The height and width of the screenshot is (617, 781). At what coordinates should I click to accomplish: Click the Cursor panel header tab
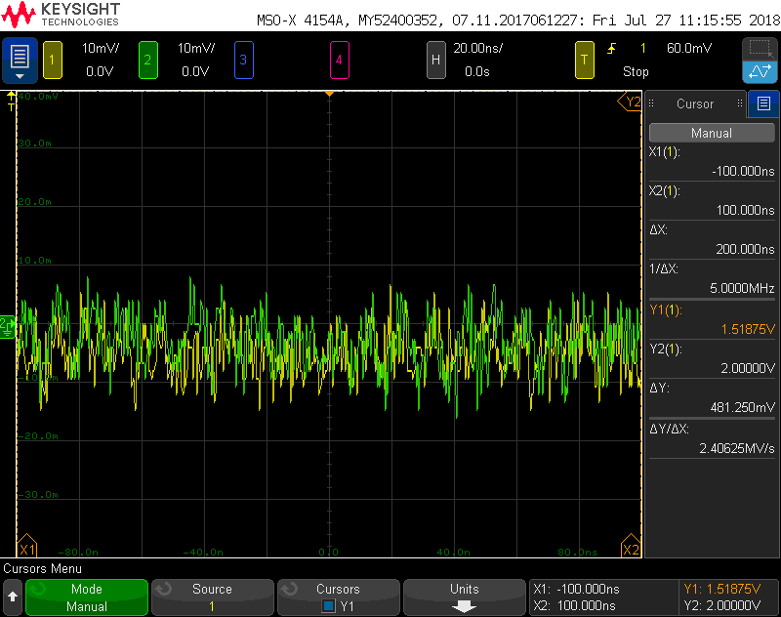click(695, 103)
